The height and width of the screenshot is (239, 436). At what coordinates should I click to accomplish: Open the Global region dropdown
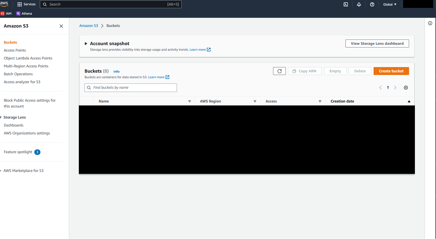[390, 4]
